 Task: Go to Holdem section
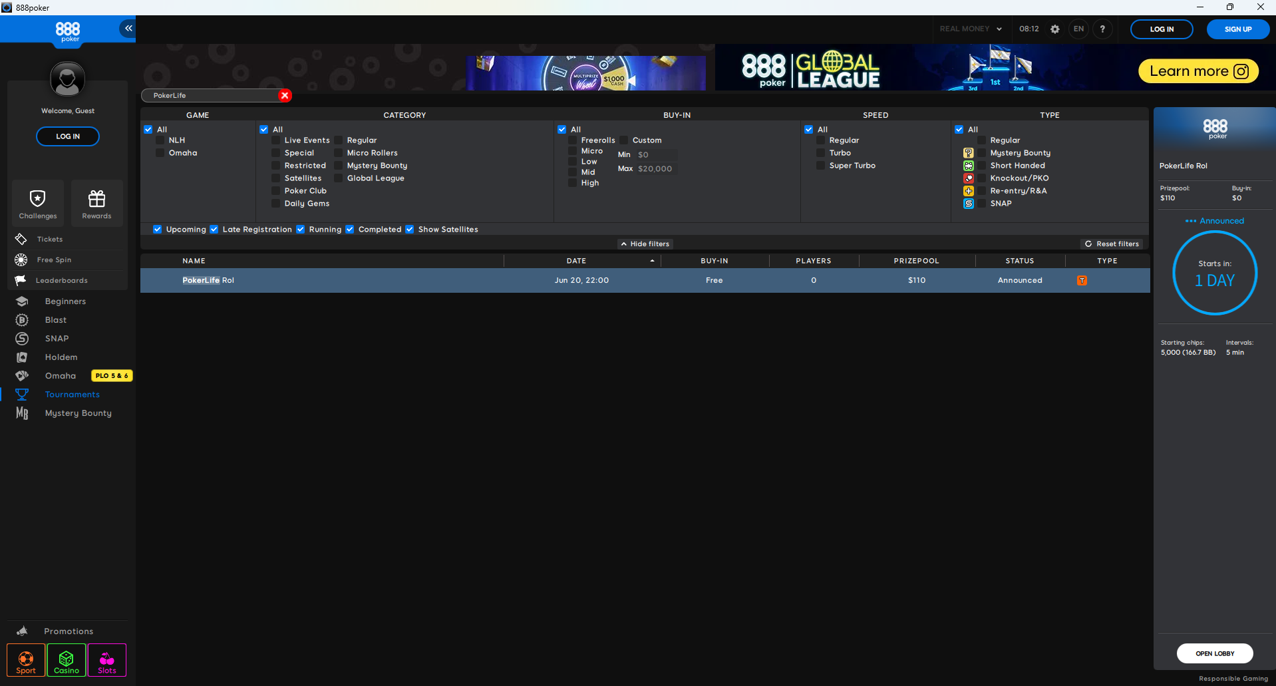click(x=61, y=357)
